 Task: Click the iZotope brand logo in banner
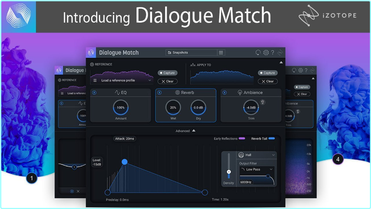(x=328, y=16)
